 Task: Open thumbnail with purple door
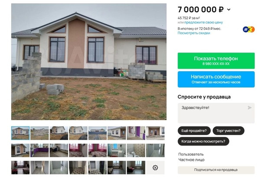(x=136, y=133)
